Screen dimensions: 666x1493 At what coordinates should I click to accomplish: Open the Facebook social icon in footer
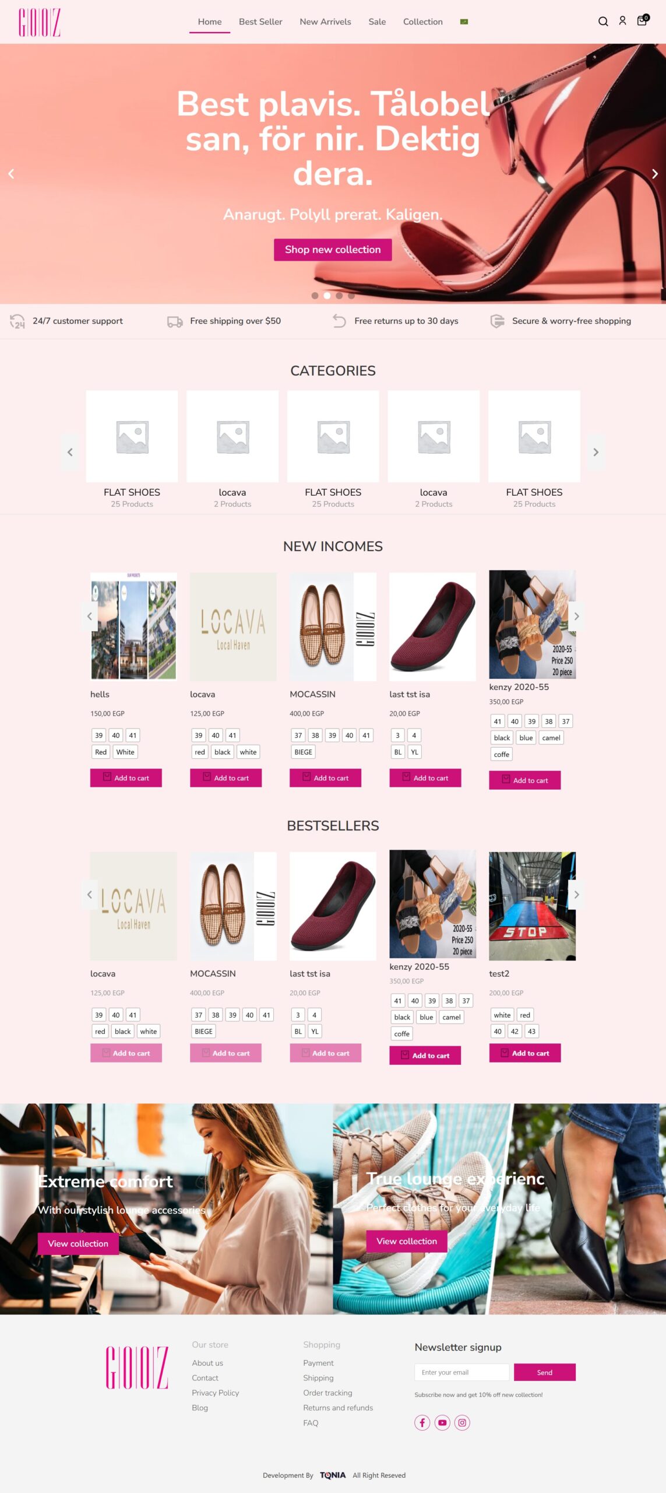coord(422,1422)
